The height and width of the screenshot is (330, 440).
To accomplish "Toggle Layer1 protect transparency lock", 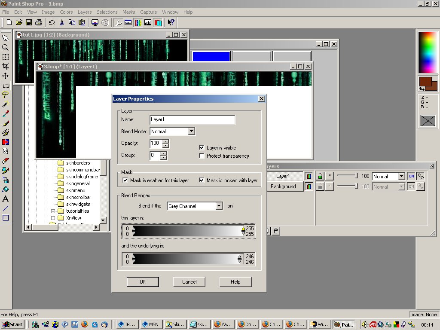I will click(x=320, y=176).
